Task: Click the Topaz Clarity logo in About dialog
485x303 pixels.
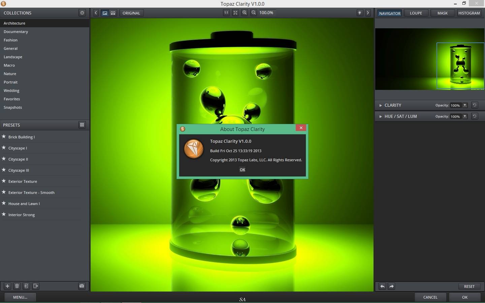Action: pyautogui.click(x=194, y=148)
